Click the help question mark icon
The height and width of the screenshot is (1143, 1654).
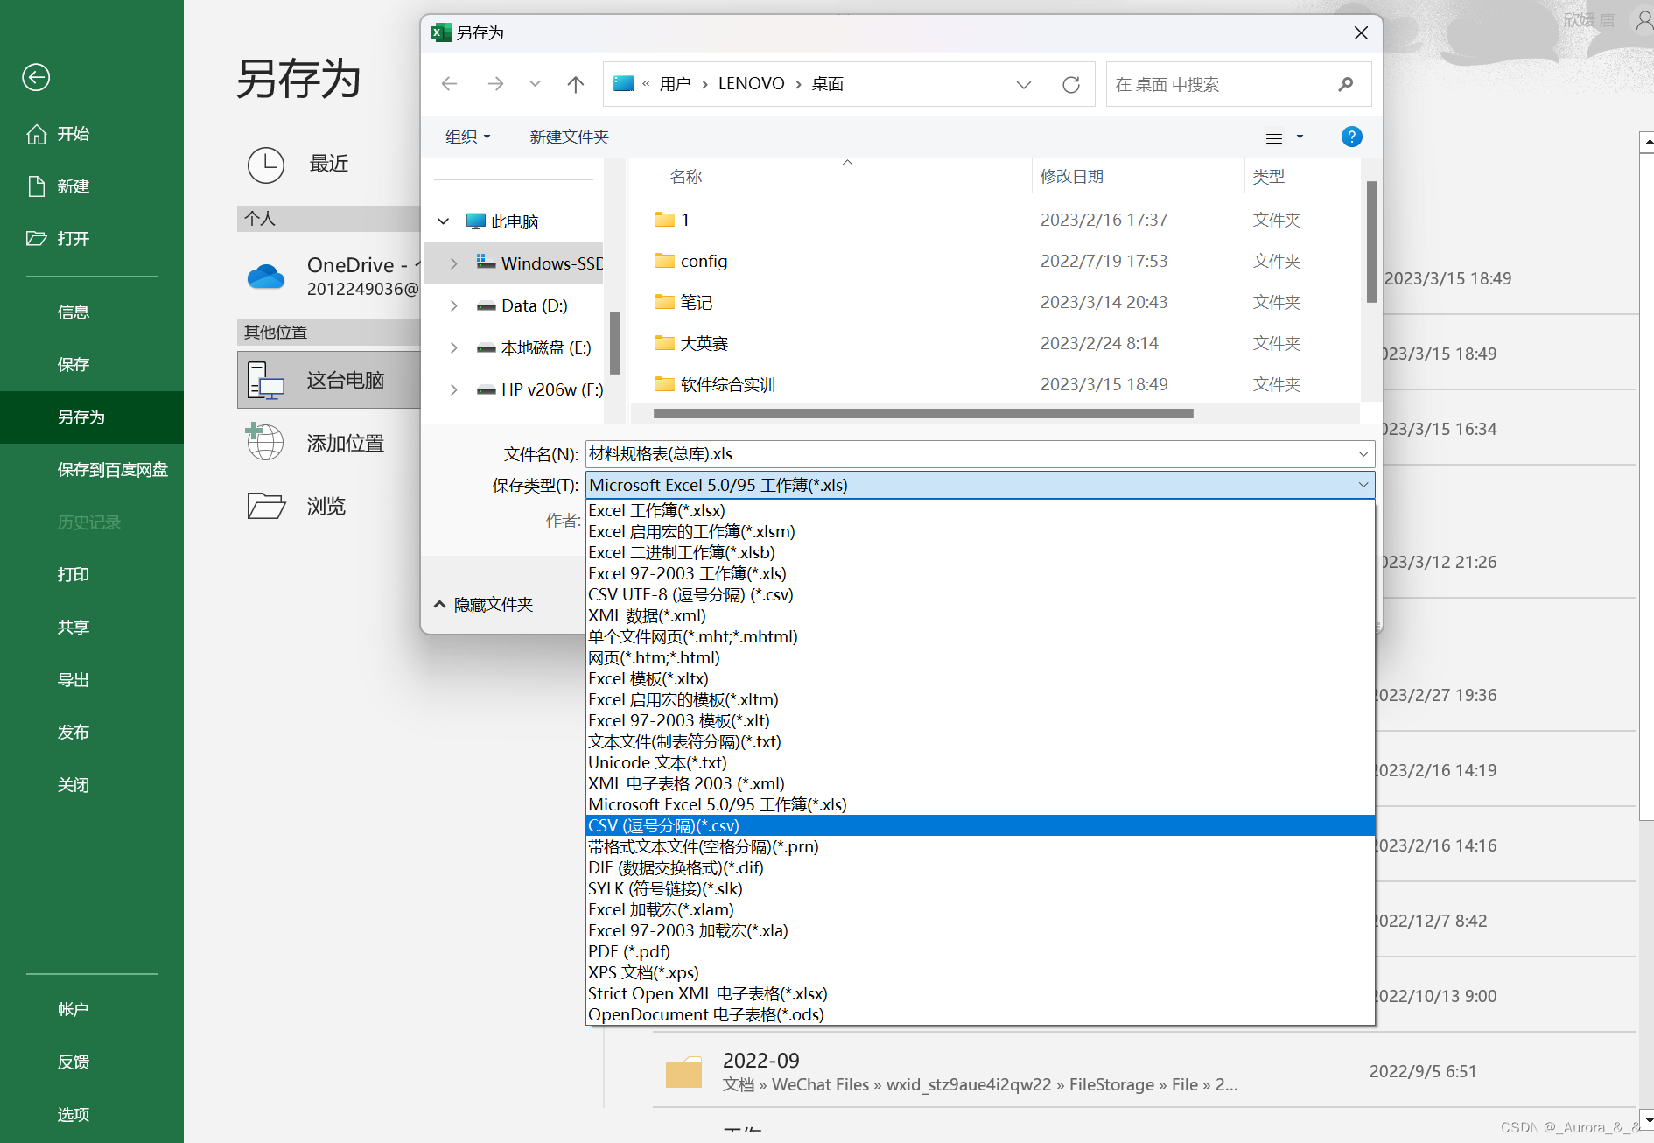[1351, 137]
